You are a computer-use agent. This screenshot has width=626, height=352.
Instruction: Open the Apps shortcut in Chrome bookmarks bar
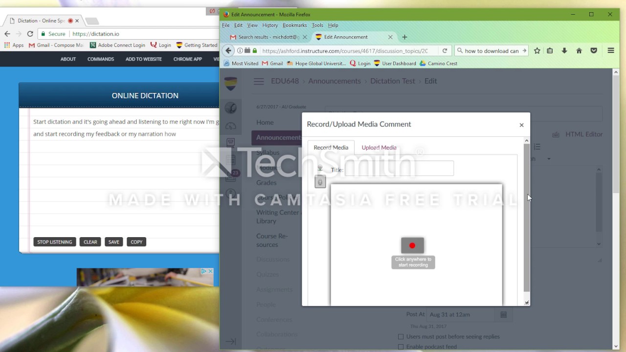click(14, 45)
